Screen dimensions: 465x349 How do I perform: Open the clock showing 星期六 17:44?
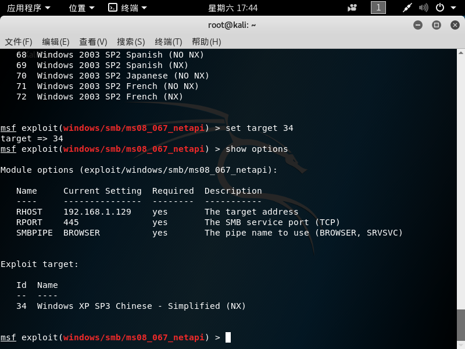coord(233,8)
